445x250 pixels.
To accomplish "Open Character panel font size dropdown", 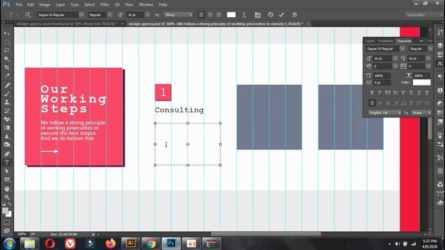I will (396, 58).
